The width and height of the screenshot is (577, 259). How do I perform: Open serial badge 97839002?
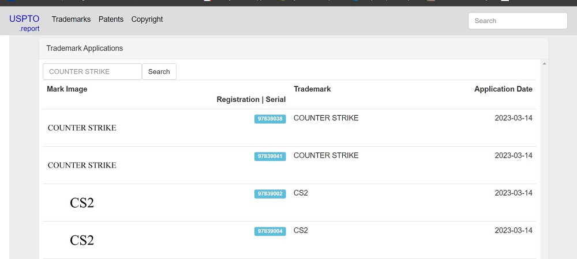[x=269, y=194]
